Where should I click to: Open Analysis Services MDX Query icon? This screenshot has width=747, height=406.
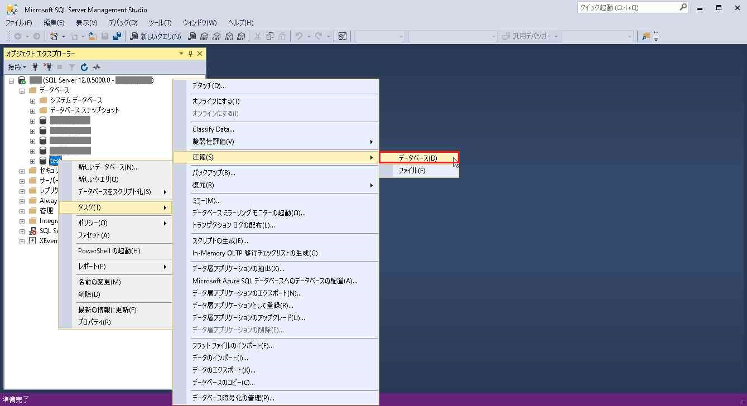pyautogui.click(x=204, y=36)
